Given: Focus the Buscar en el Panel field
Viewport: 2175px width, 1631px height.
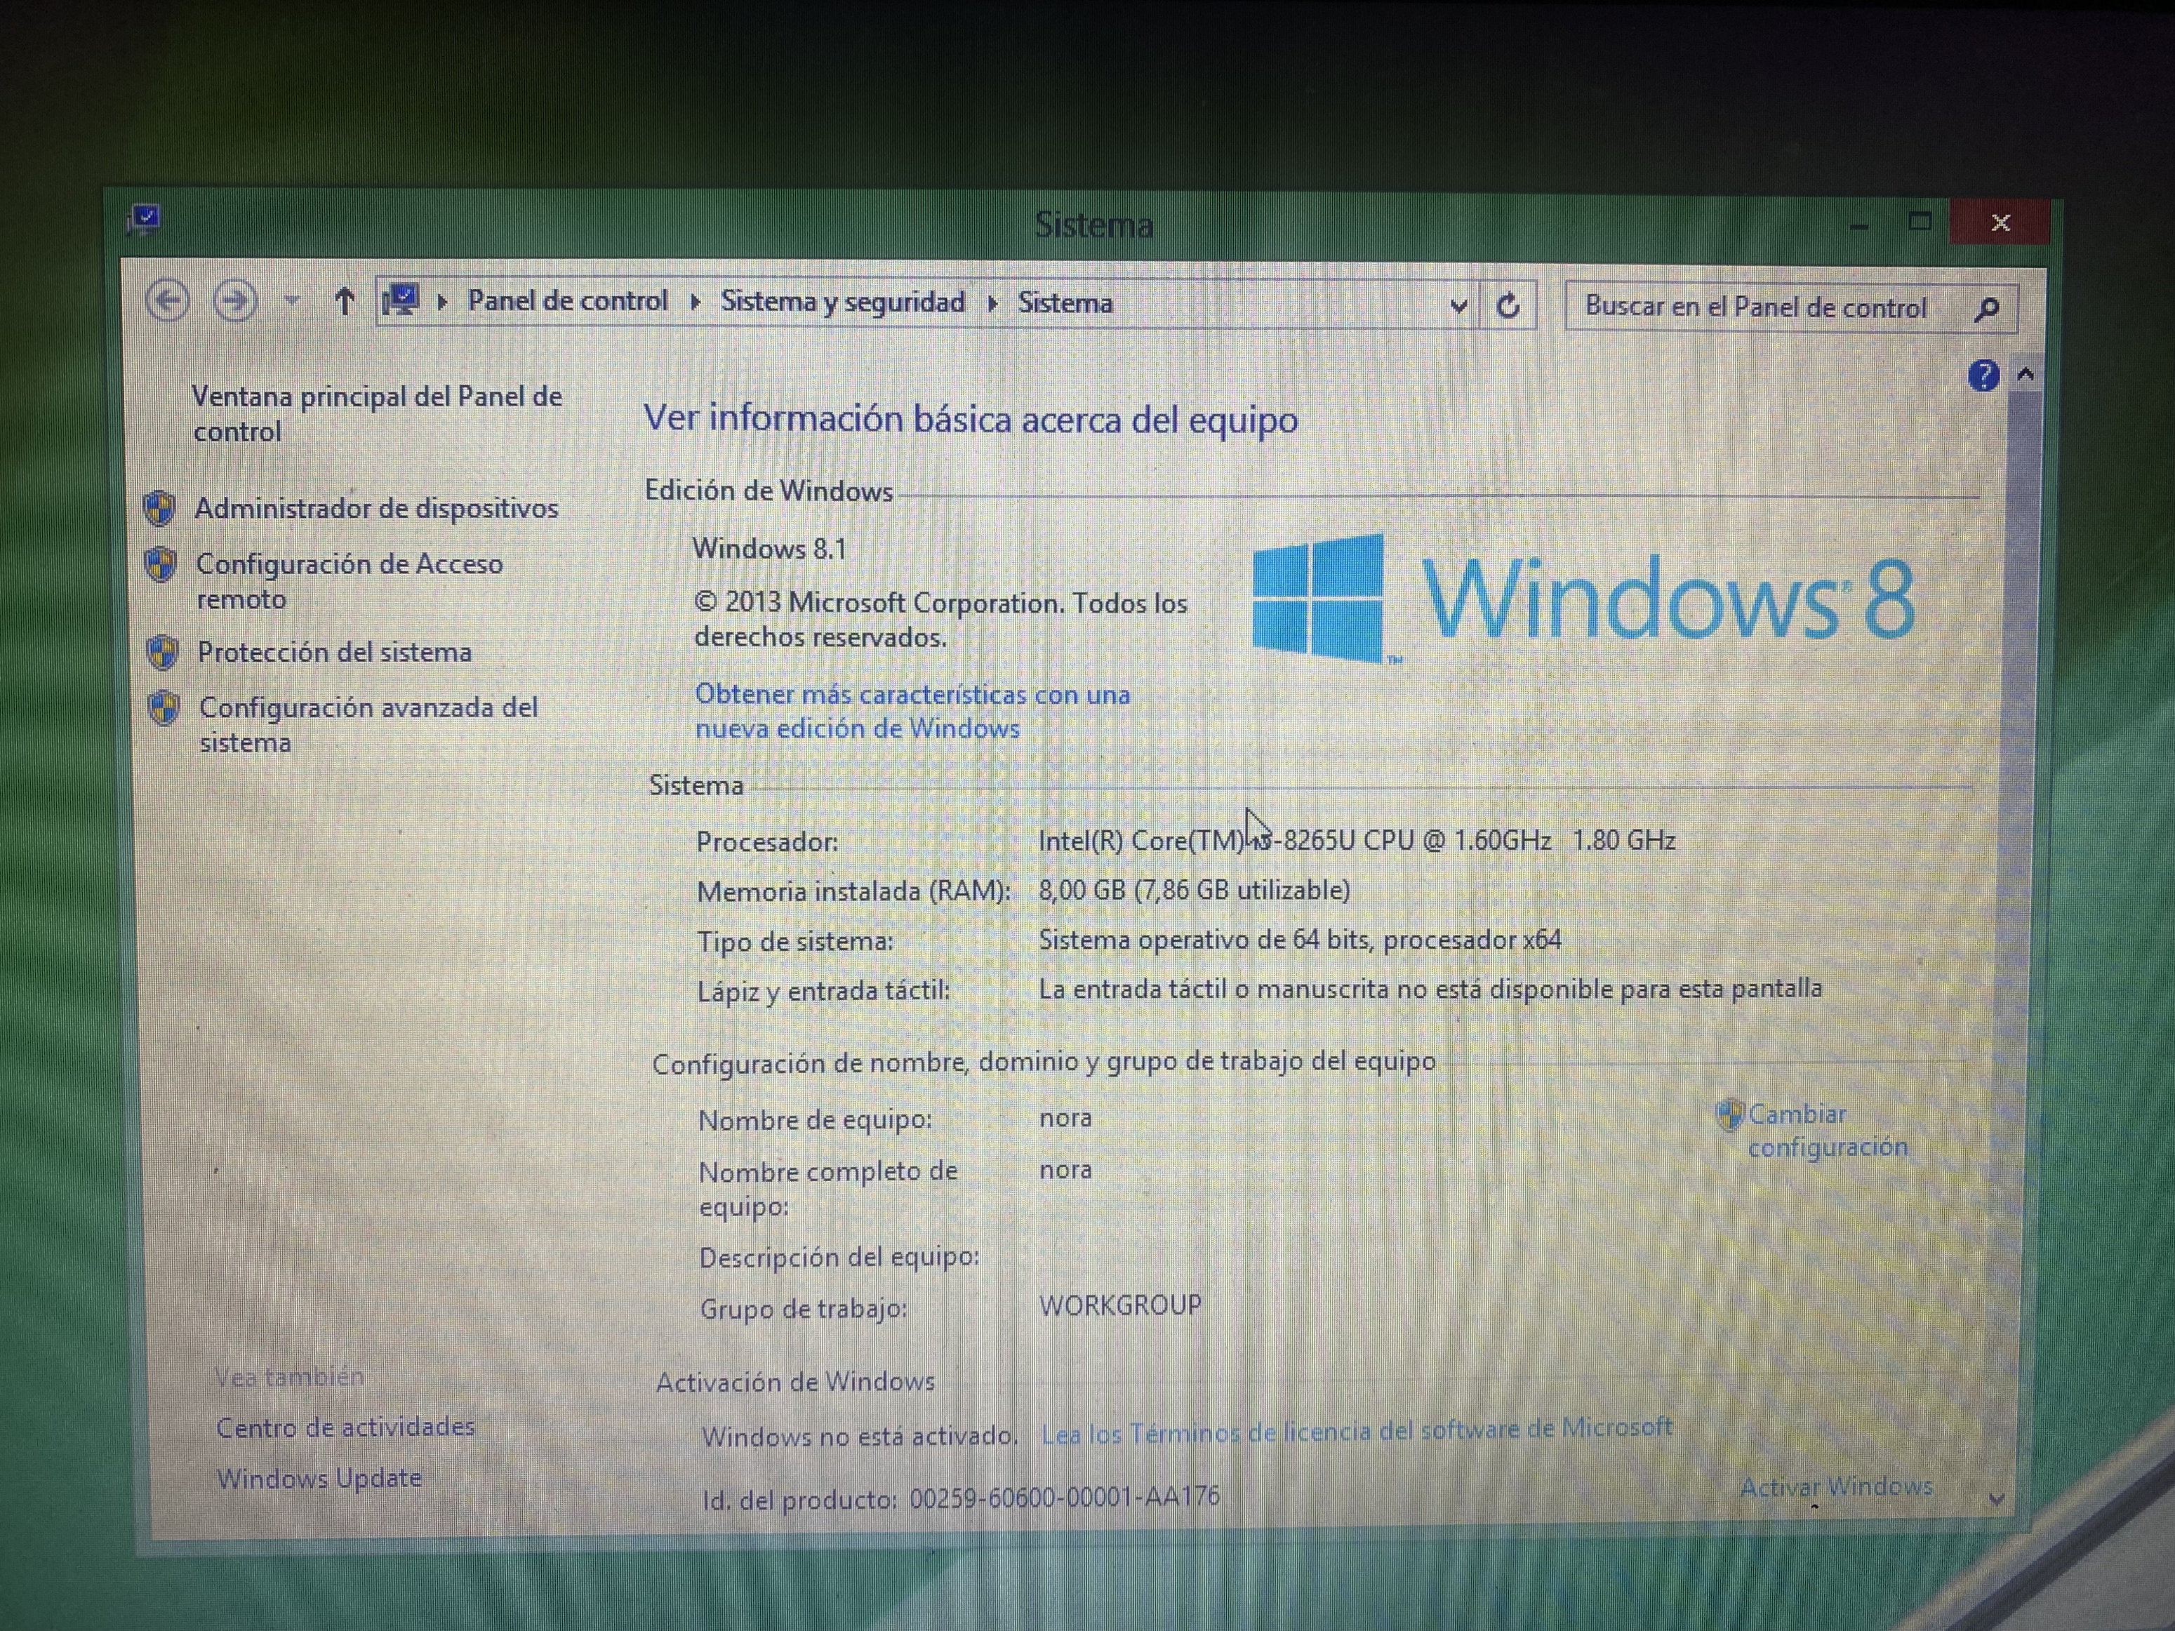Looking at the screenshot, I should pos(1755,307).
